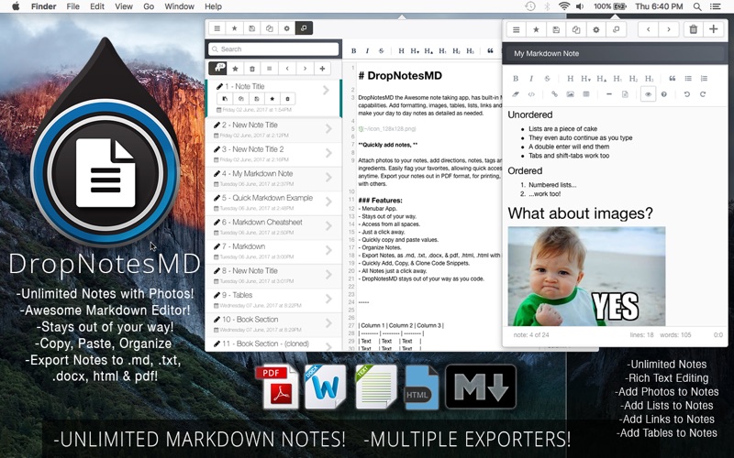Insert numbered list in My Markdown Note toolbar
Screen dimensions: 734x458
[x=704, y=79]
